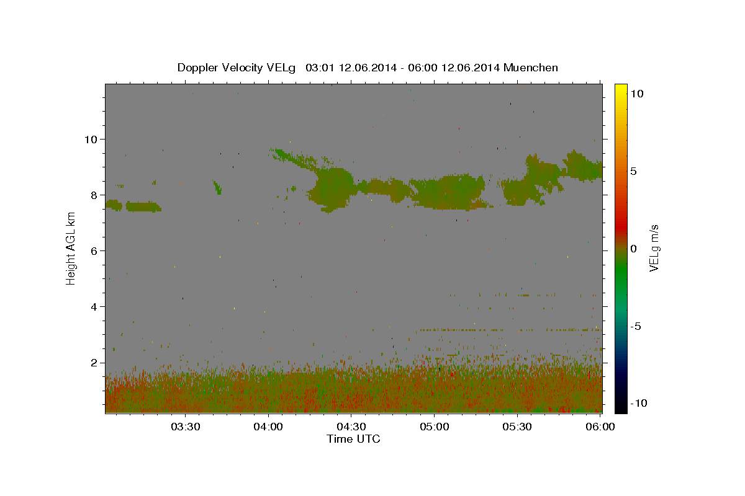Click the 'VELg m/s' colorbar label
The width and height of the screenshot is (745, 496).
[653, 248]
